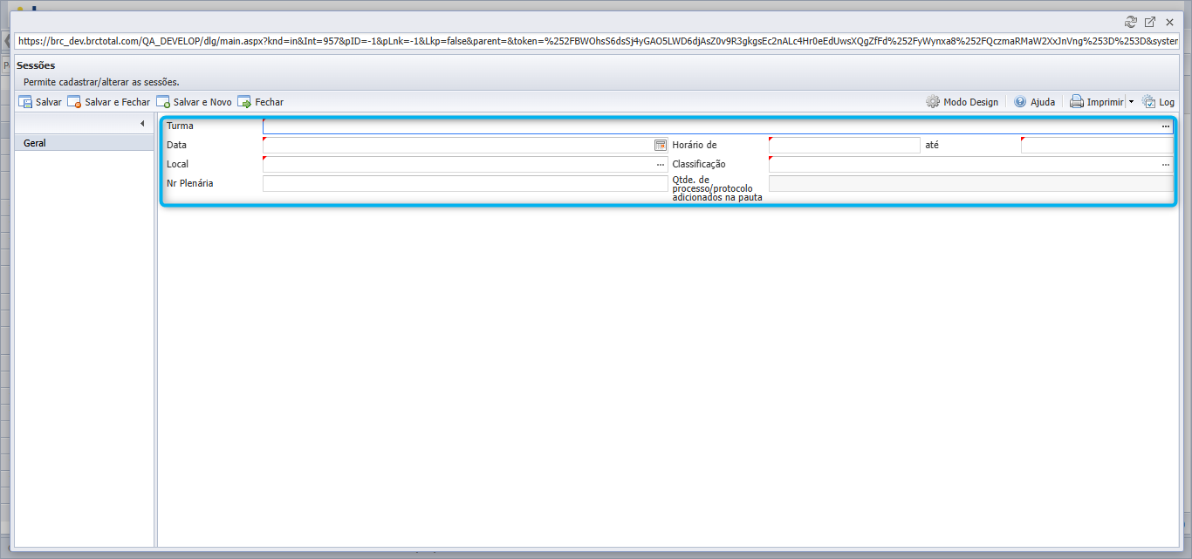This screenshot has width=1192, height=559.
Task: Collapse the left sidebar panel arrow
Action: coord(141,124)
